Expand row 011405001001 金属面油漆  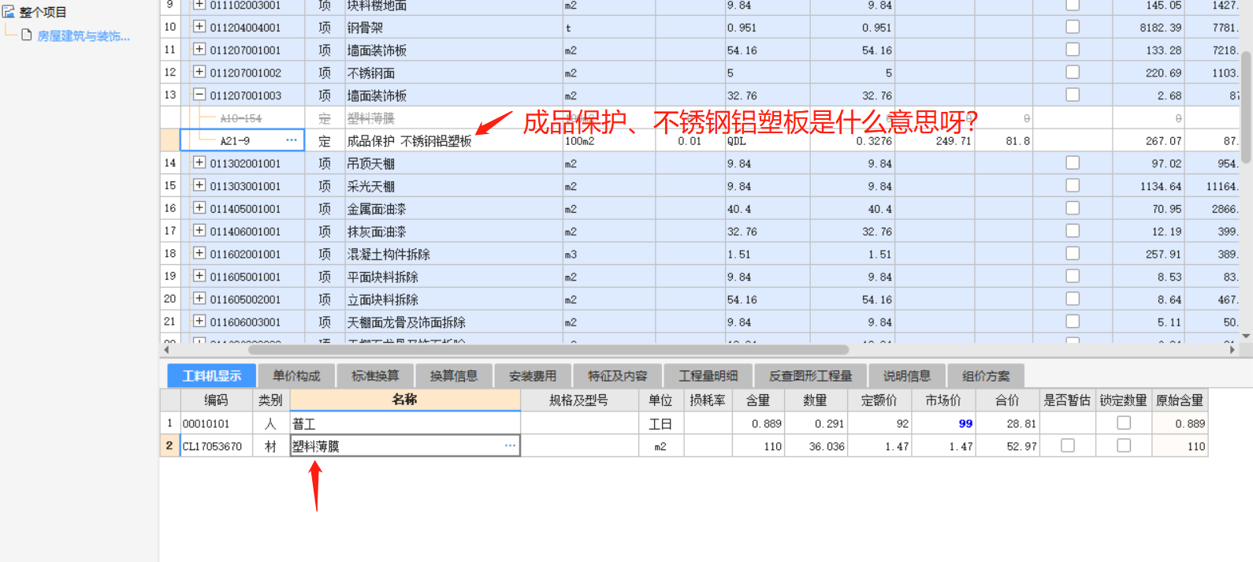(199, 209)
